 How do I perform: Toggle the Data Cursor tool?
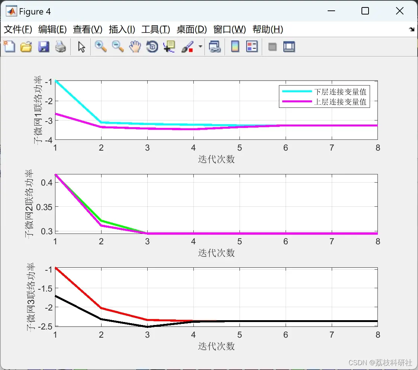[x=169, y=46]
